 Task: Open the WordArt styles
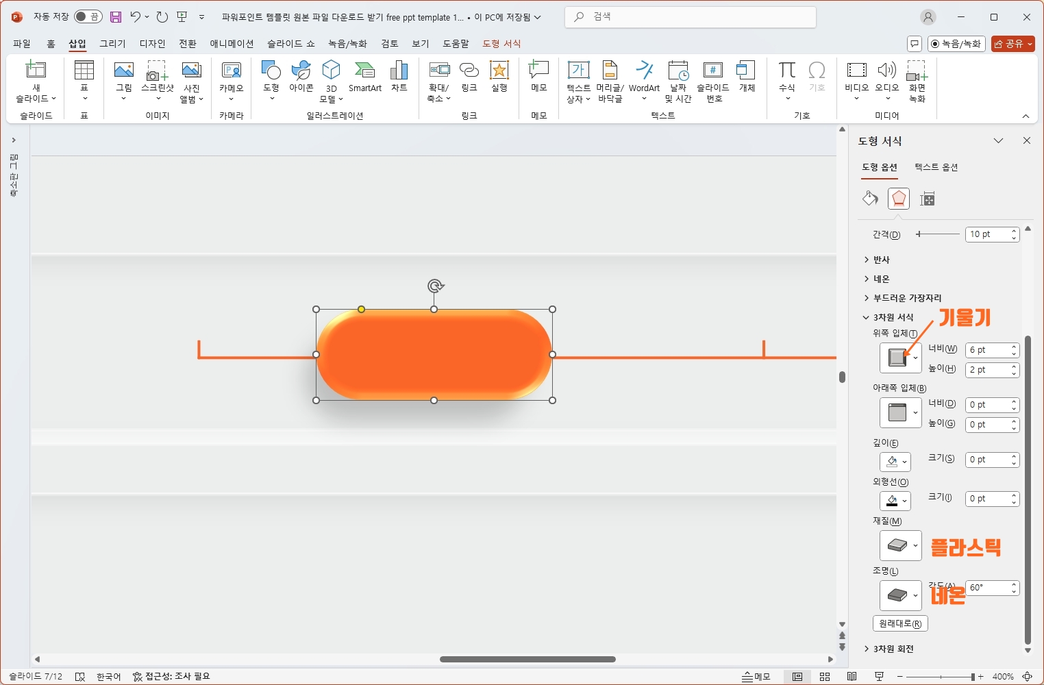644,81
